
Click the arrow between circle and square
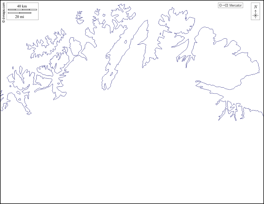pos(223,5)
